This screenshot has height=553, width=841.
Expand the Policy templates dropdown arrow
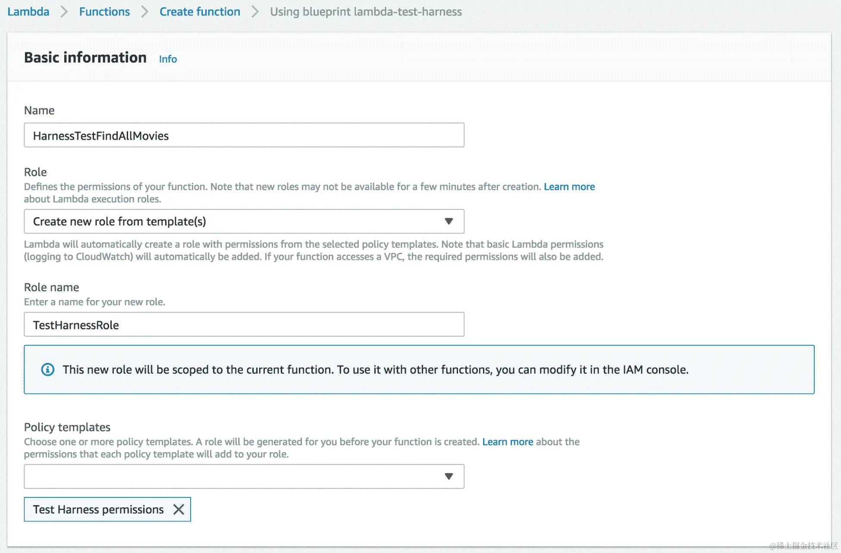(x=449, y=476)
